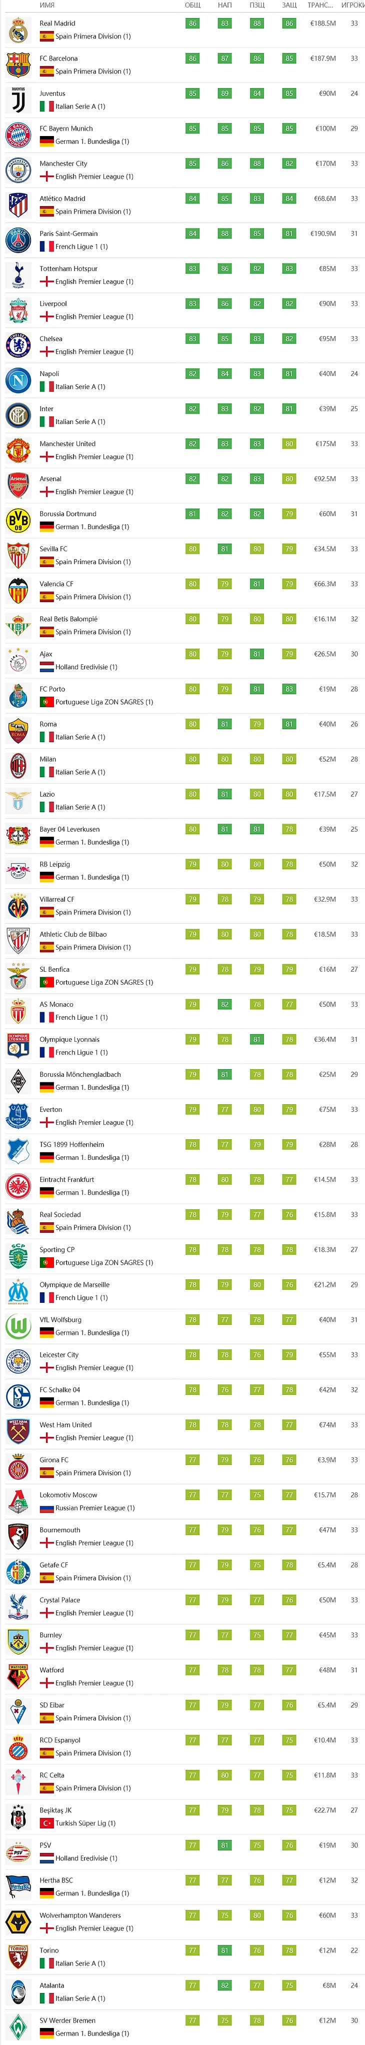Click the Turkish flag next to Beşiktaş league
This screenshot has width=365, height=2045.
47,1823
